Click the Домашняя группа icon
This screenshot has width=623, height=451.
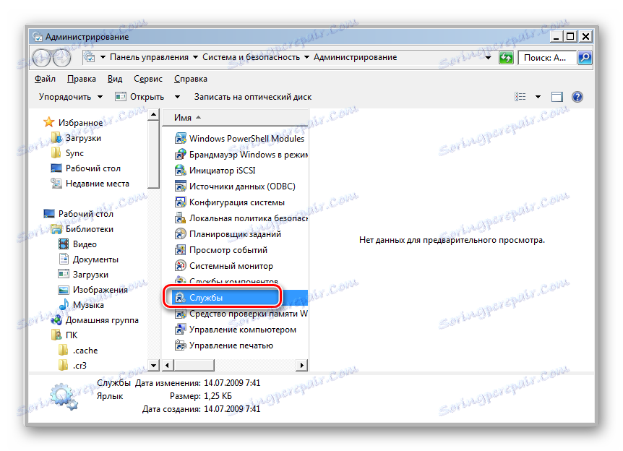(x=56, y=320)
